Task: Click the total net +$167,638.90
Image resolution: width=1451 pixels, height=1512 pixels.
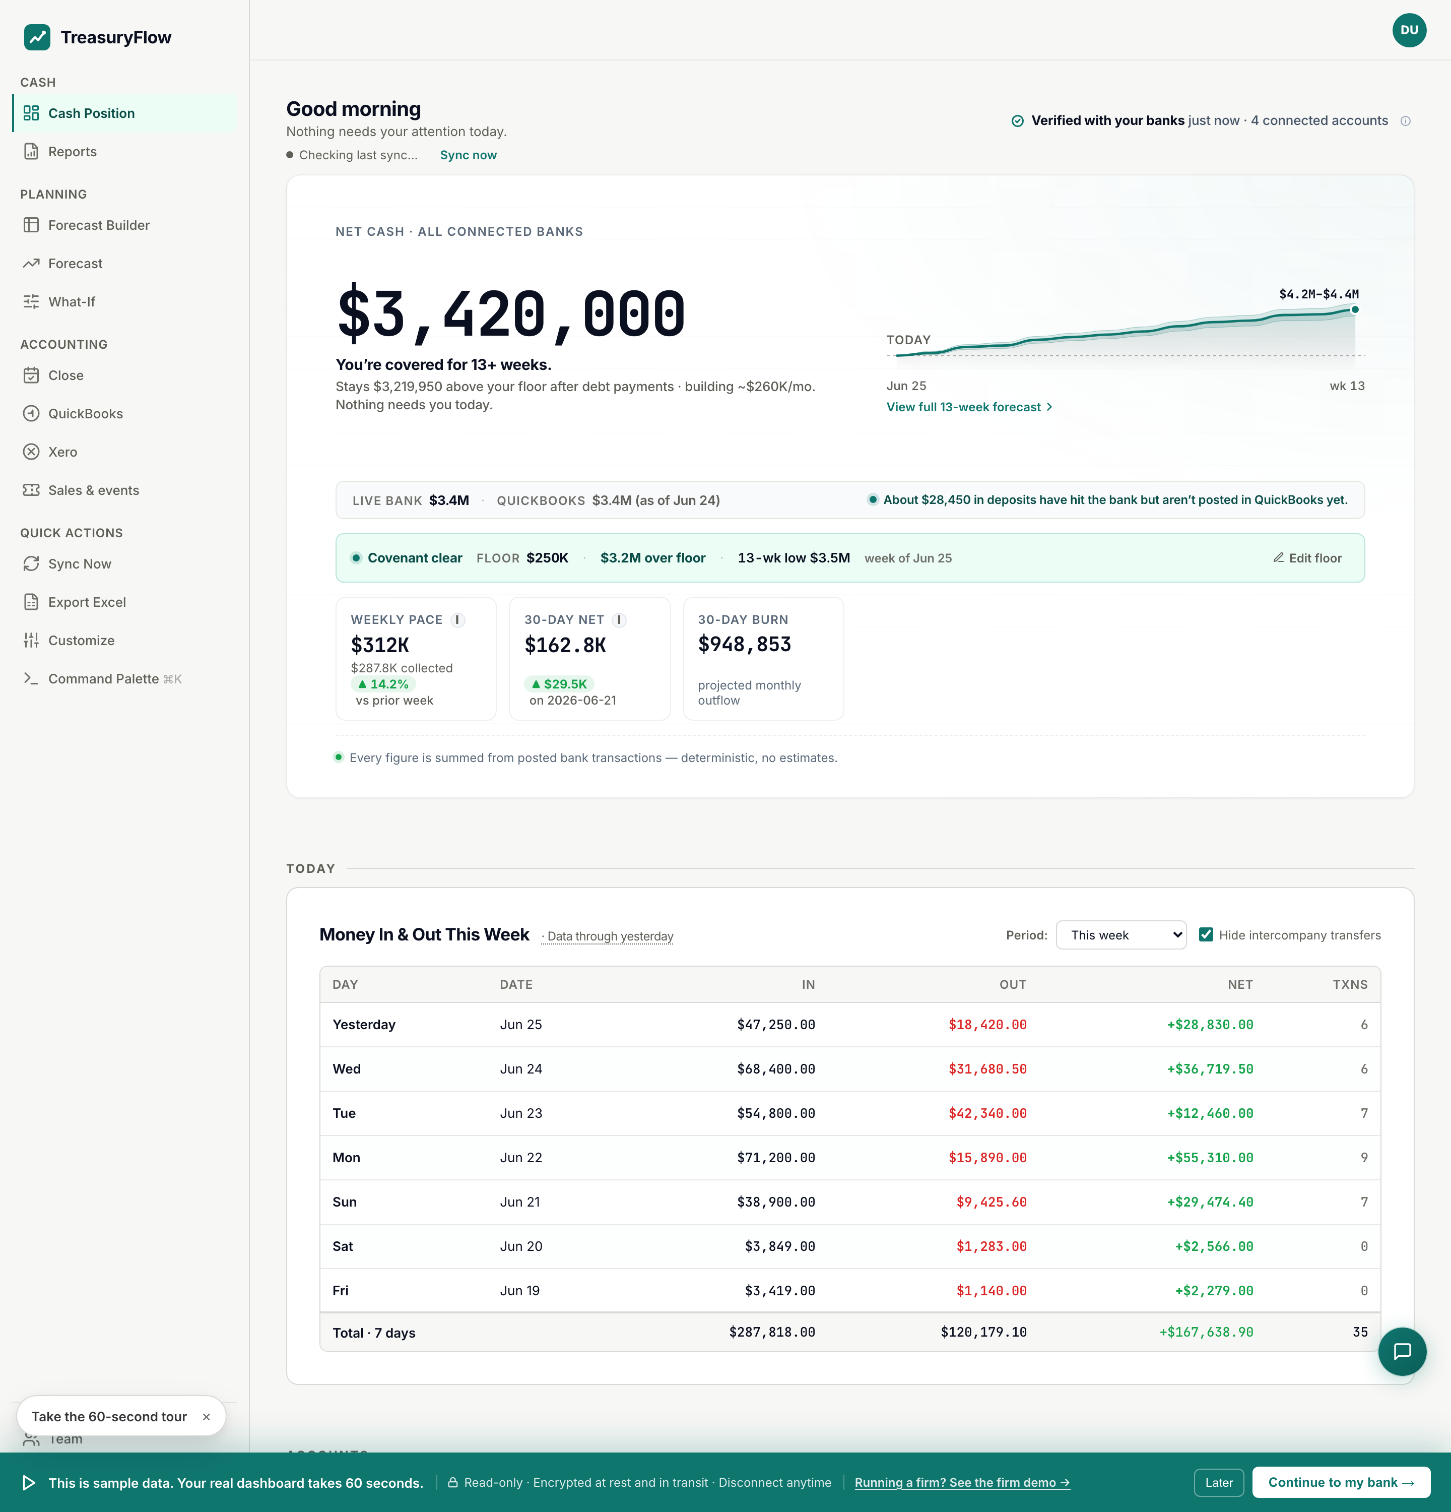Action: point(1206,1332)
